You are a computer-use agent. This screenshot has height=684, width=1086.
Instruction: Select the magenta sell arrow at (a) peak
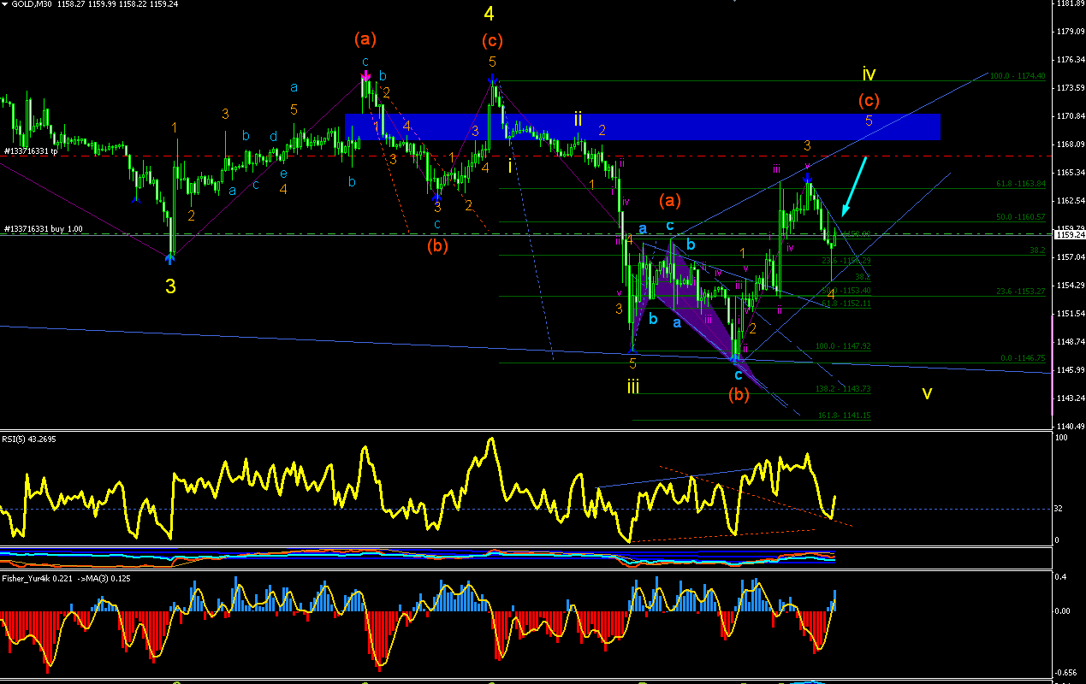pos(365,75)
